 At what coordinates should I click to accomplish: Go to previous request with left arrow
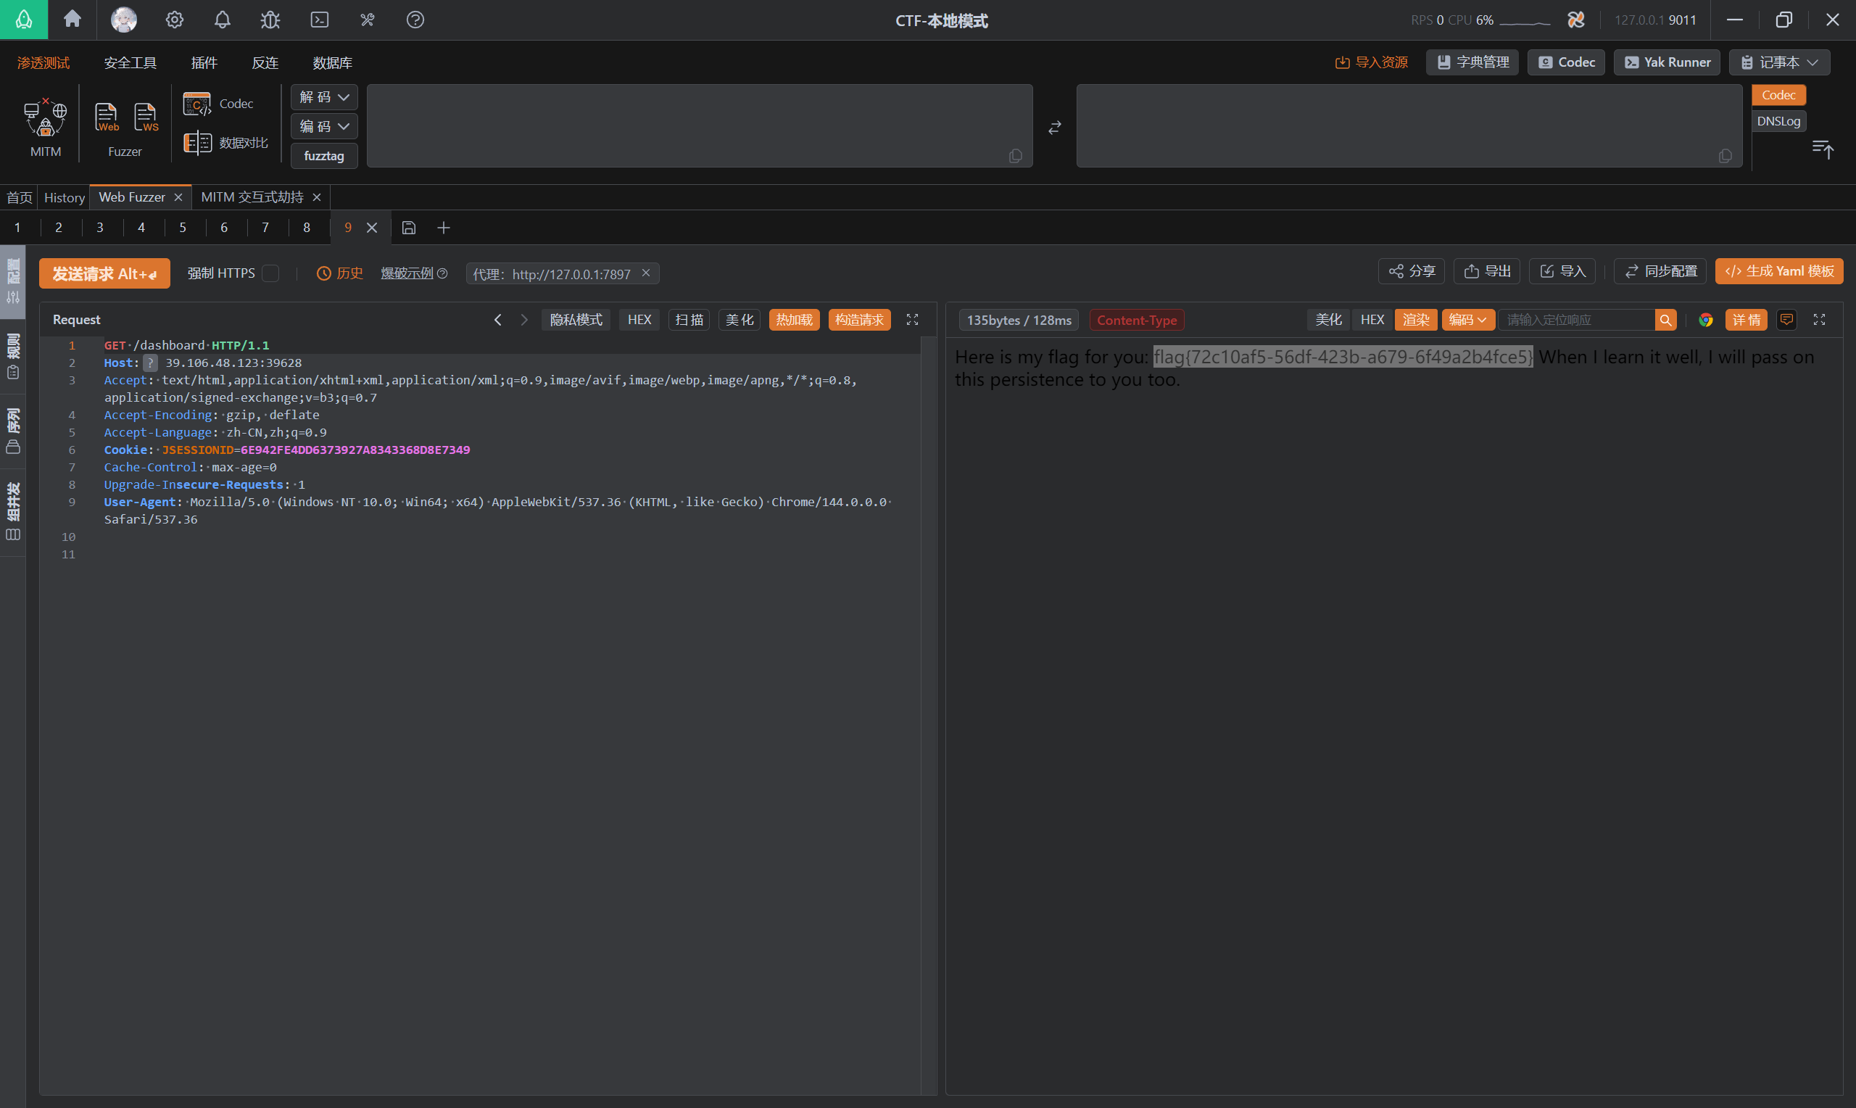(x=498, y=320)
